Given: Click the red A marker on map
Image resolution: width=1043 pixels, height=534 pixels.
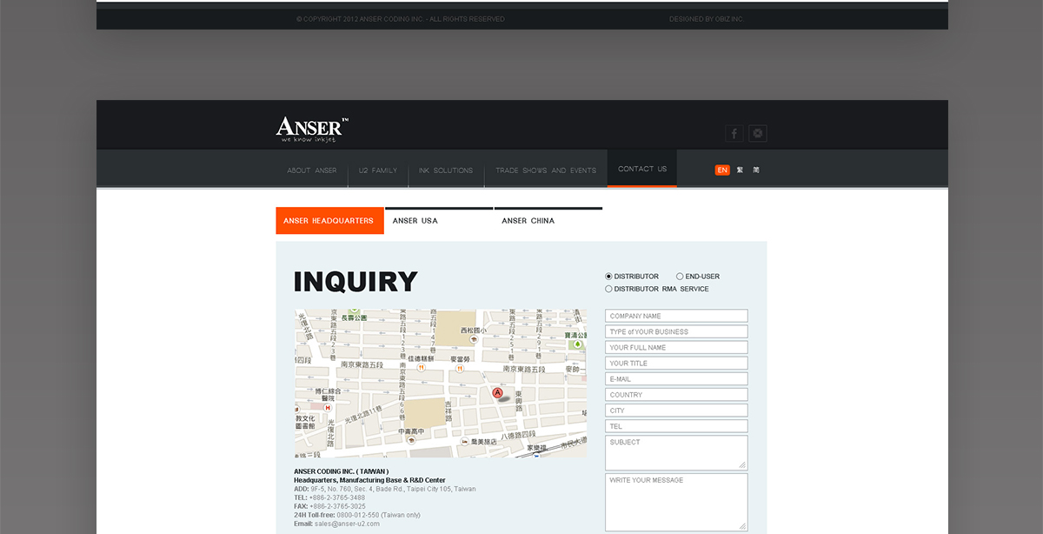Looking at the screenshot, I should point(498,393).
